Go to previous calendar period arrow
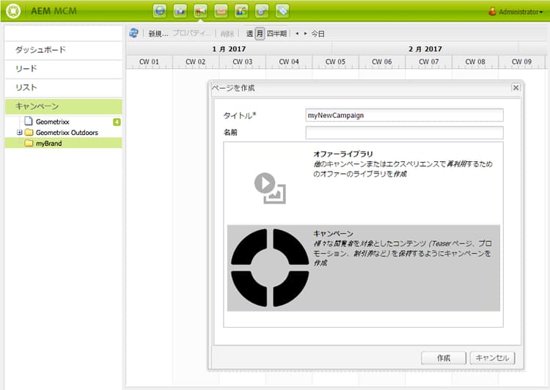 [x=297, y=33]
